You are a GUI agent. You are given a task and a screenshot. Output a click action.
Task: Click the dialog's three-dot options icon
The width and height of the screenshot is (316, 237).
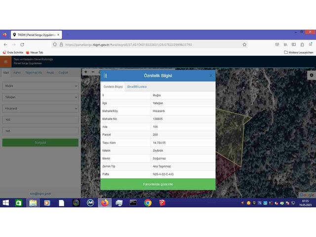point(106,76)
